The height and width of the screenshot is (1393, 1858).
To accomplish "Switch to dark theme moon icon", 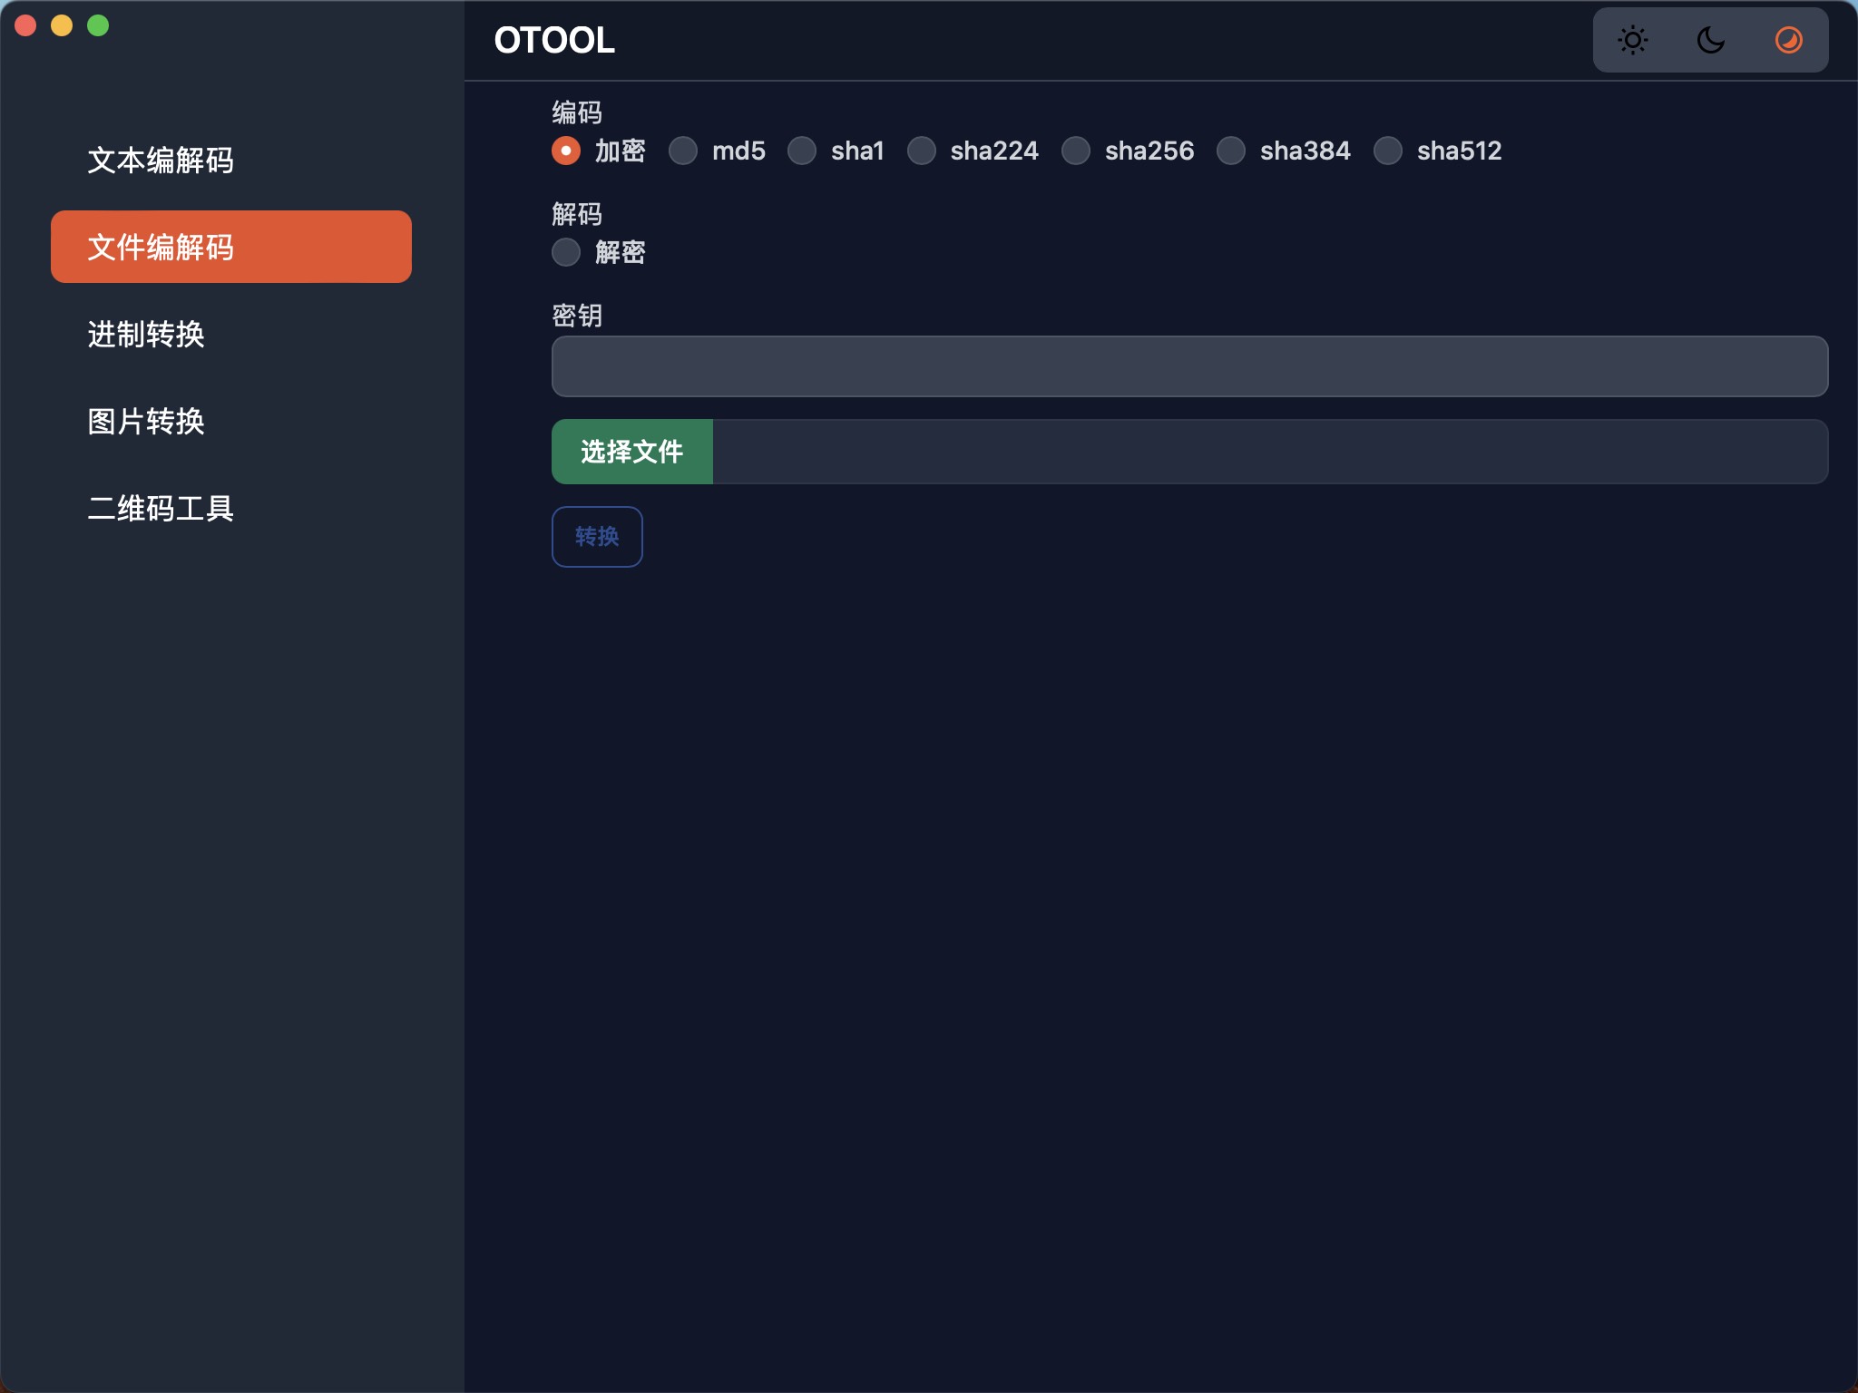I will coord(1710,41).
